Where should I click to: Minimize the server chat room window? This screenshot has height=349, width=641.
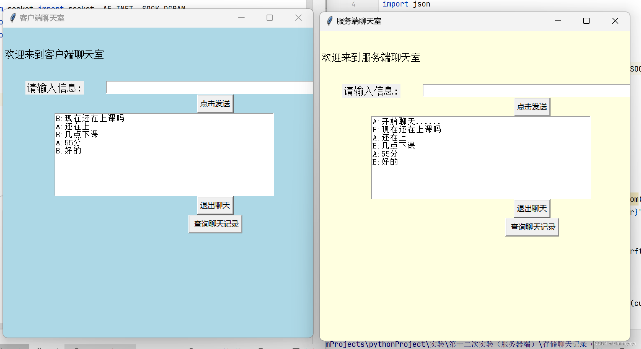[558, 21]
